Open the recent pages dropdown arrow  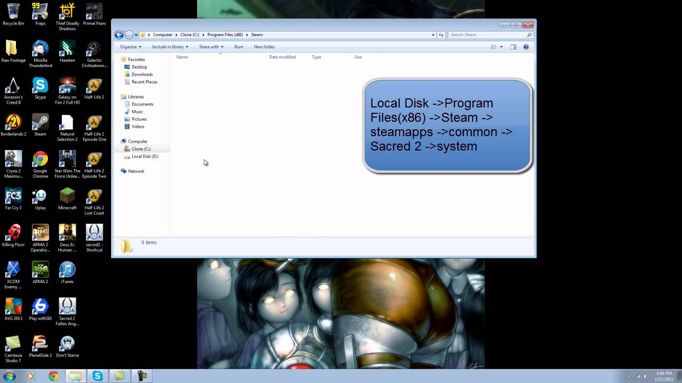tap(136, 35)
